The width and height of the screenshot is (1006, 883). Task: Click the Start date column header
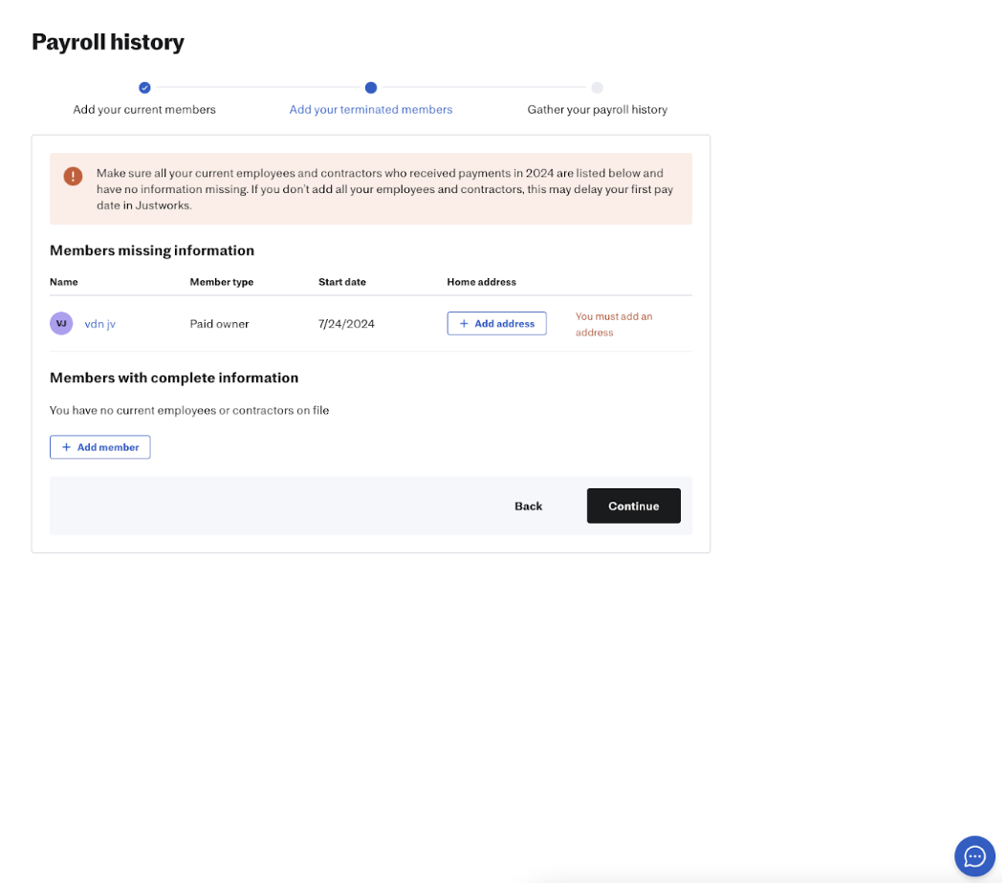[342, 282]
